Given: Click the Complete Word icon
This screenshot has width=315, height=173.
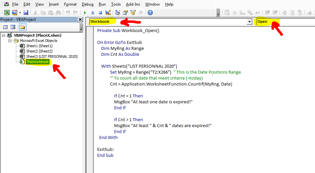Looking at the screenshot, I should 258,13.
